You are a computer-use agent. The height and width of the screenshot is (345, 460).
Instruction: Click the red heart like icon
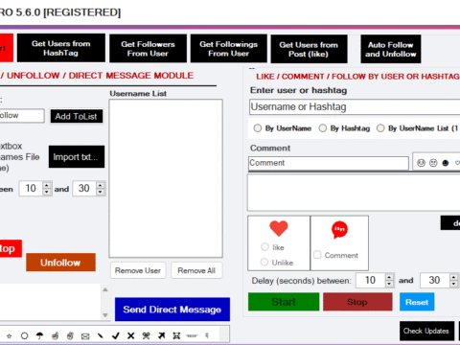279,228
